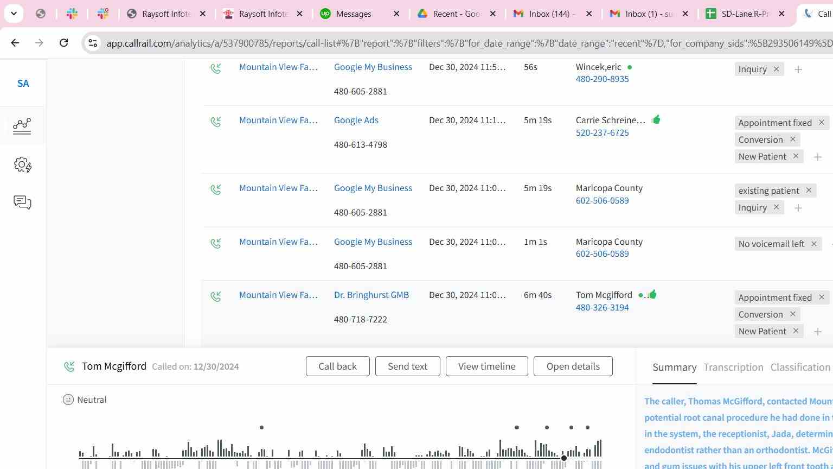The image size is (833, 469).
Task: Open the settings gear with lightning icon
Action: click(x=22, y=164)
